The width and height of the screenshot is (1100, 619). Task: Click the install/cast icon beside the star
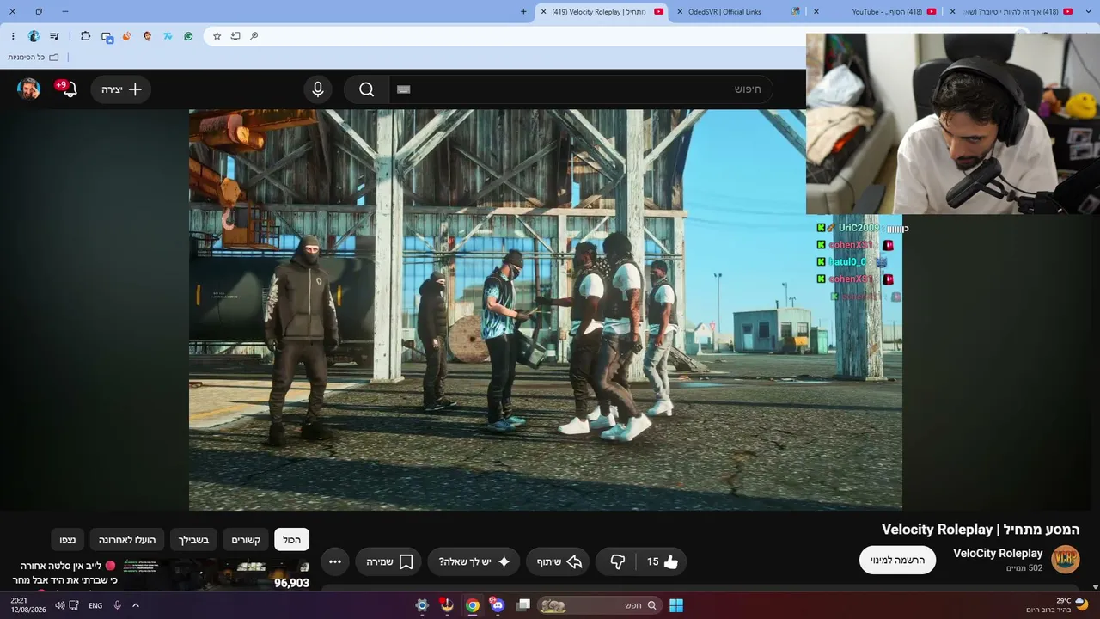[235, 36]
